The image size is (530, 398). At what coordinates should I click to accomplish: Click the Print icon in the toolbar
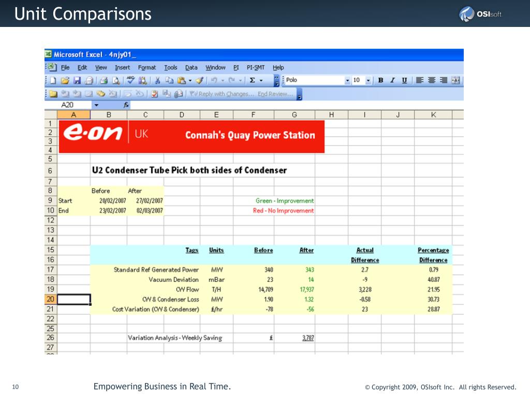click(x=104, y=80)
